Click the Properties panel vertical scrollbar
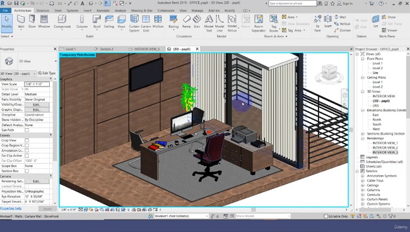 tap(55, 121)
